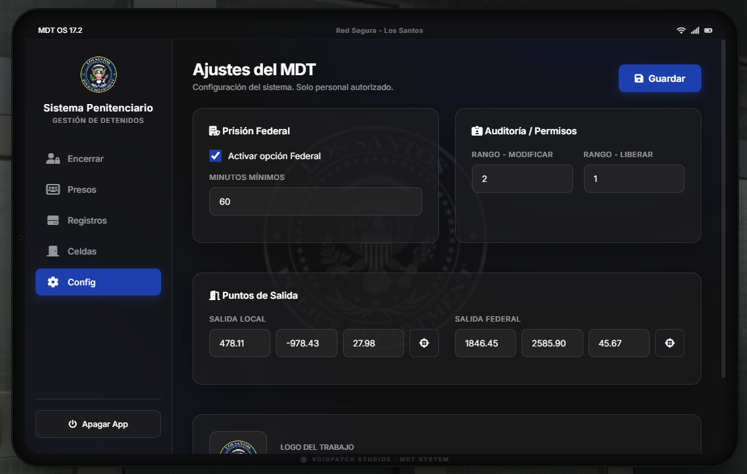The width and height of the screenshot is (747, 474).
Task: Click the signal strength bars icon
Action: 695,30
